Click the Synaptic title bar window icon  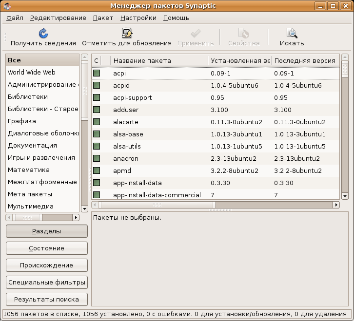point(7,6)
